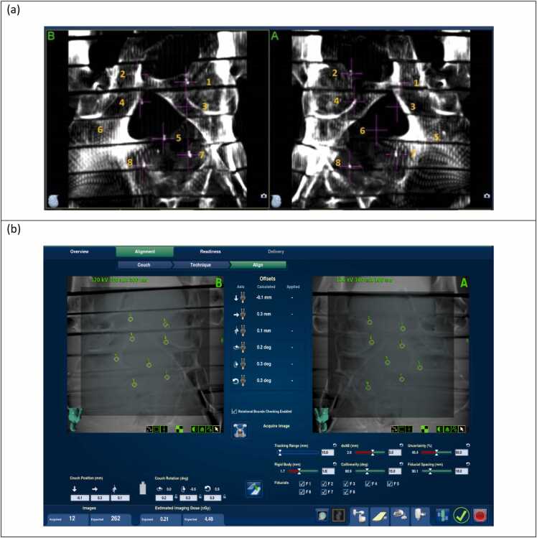Reset the Uncertainty threshold
This screenshot has width=537, height=538.
(x=468, y=445)
